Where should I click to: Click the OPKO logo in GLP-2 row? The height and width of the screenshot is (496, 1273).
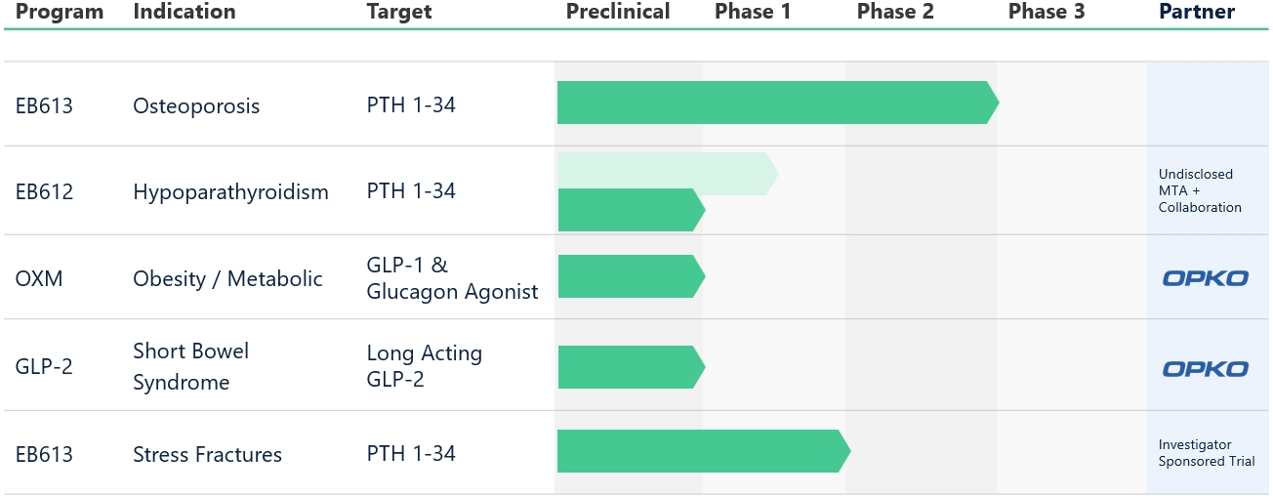click(x=1205, y=368)
